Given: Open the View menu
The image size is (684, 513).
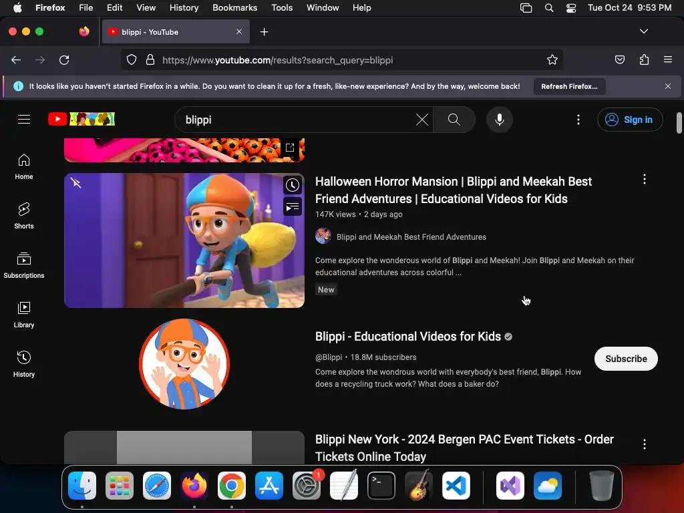Looking at the screenshot, I should click(x=146, y=7).
